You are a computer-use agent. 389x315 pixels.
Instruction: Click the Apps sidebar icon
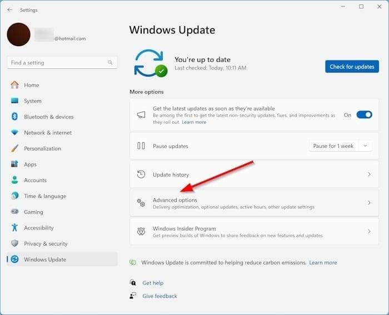(14, 164)
